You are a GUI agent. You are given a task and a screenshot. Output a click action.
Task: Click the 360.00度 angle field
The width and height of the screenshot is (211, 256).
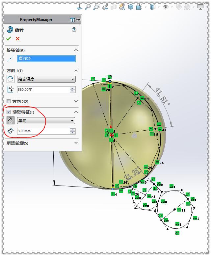pyautogui.click(x=43, y=90)
